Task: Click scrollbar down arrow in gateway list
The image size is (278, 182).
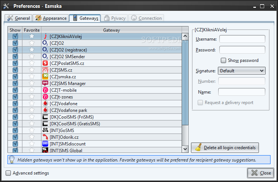Action: [185, 149]
